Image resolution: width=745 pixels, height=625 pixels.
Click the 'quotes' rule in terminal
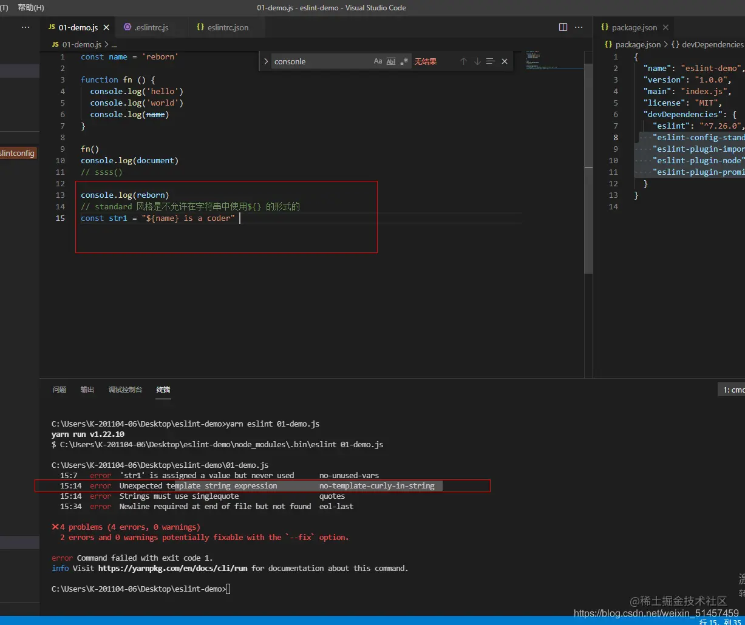pyautogui.click(x=332, y=496)
